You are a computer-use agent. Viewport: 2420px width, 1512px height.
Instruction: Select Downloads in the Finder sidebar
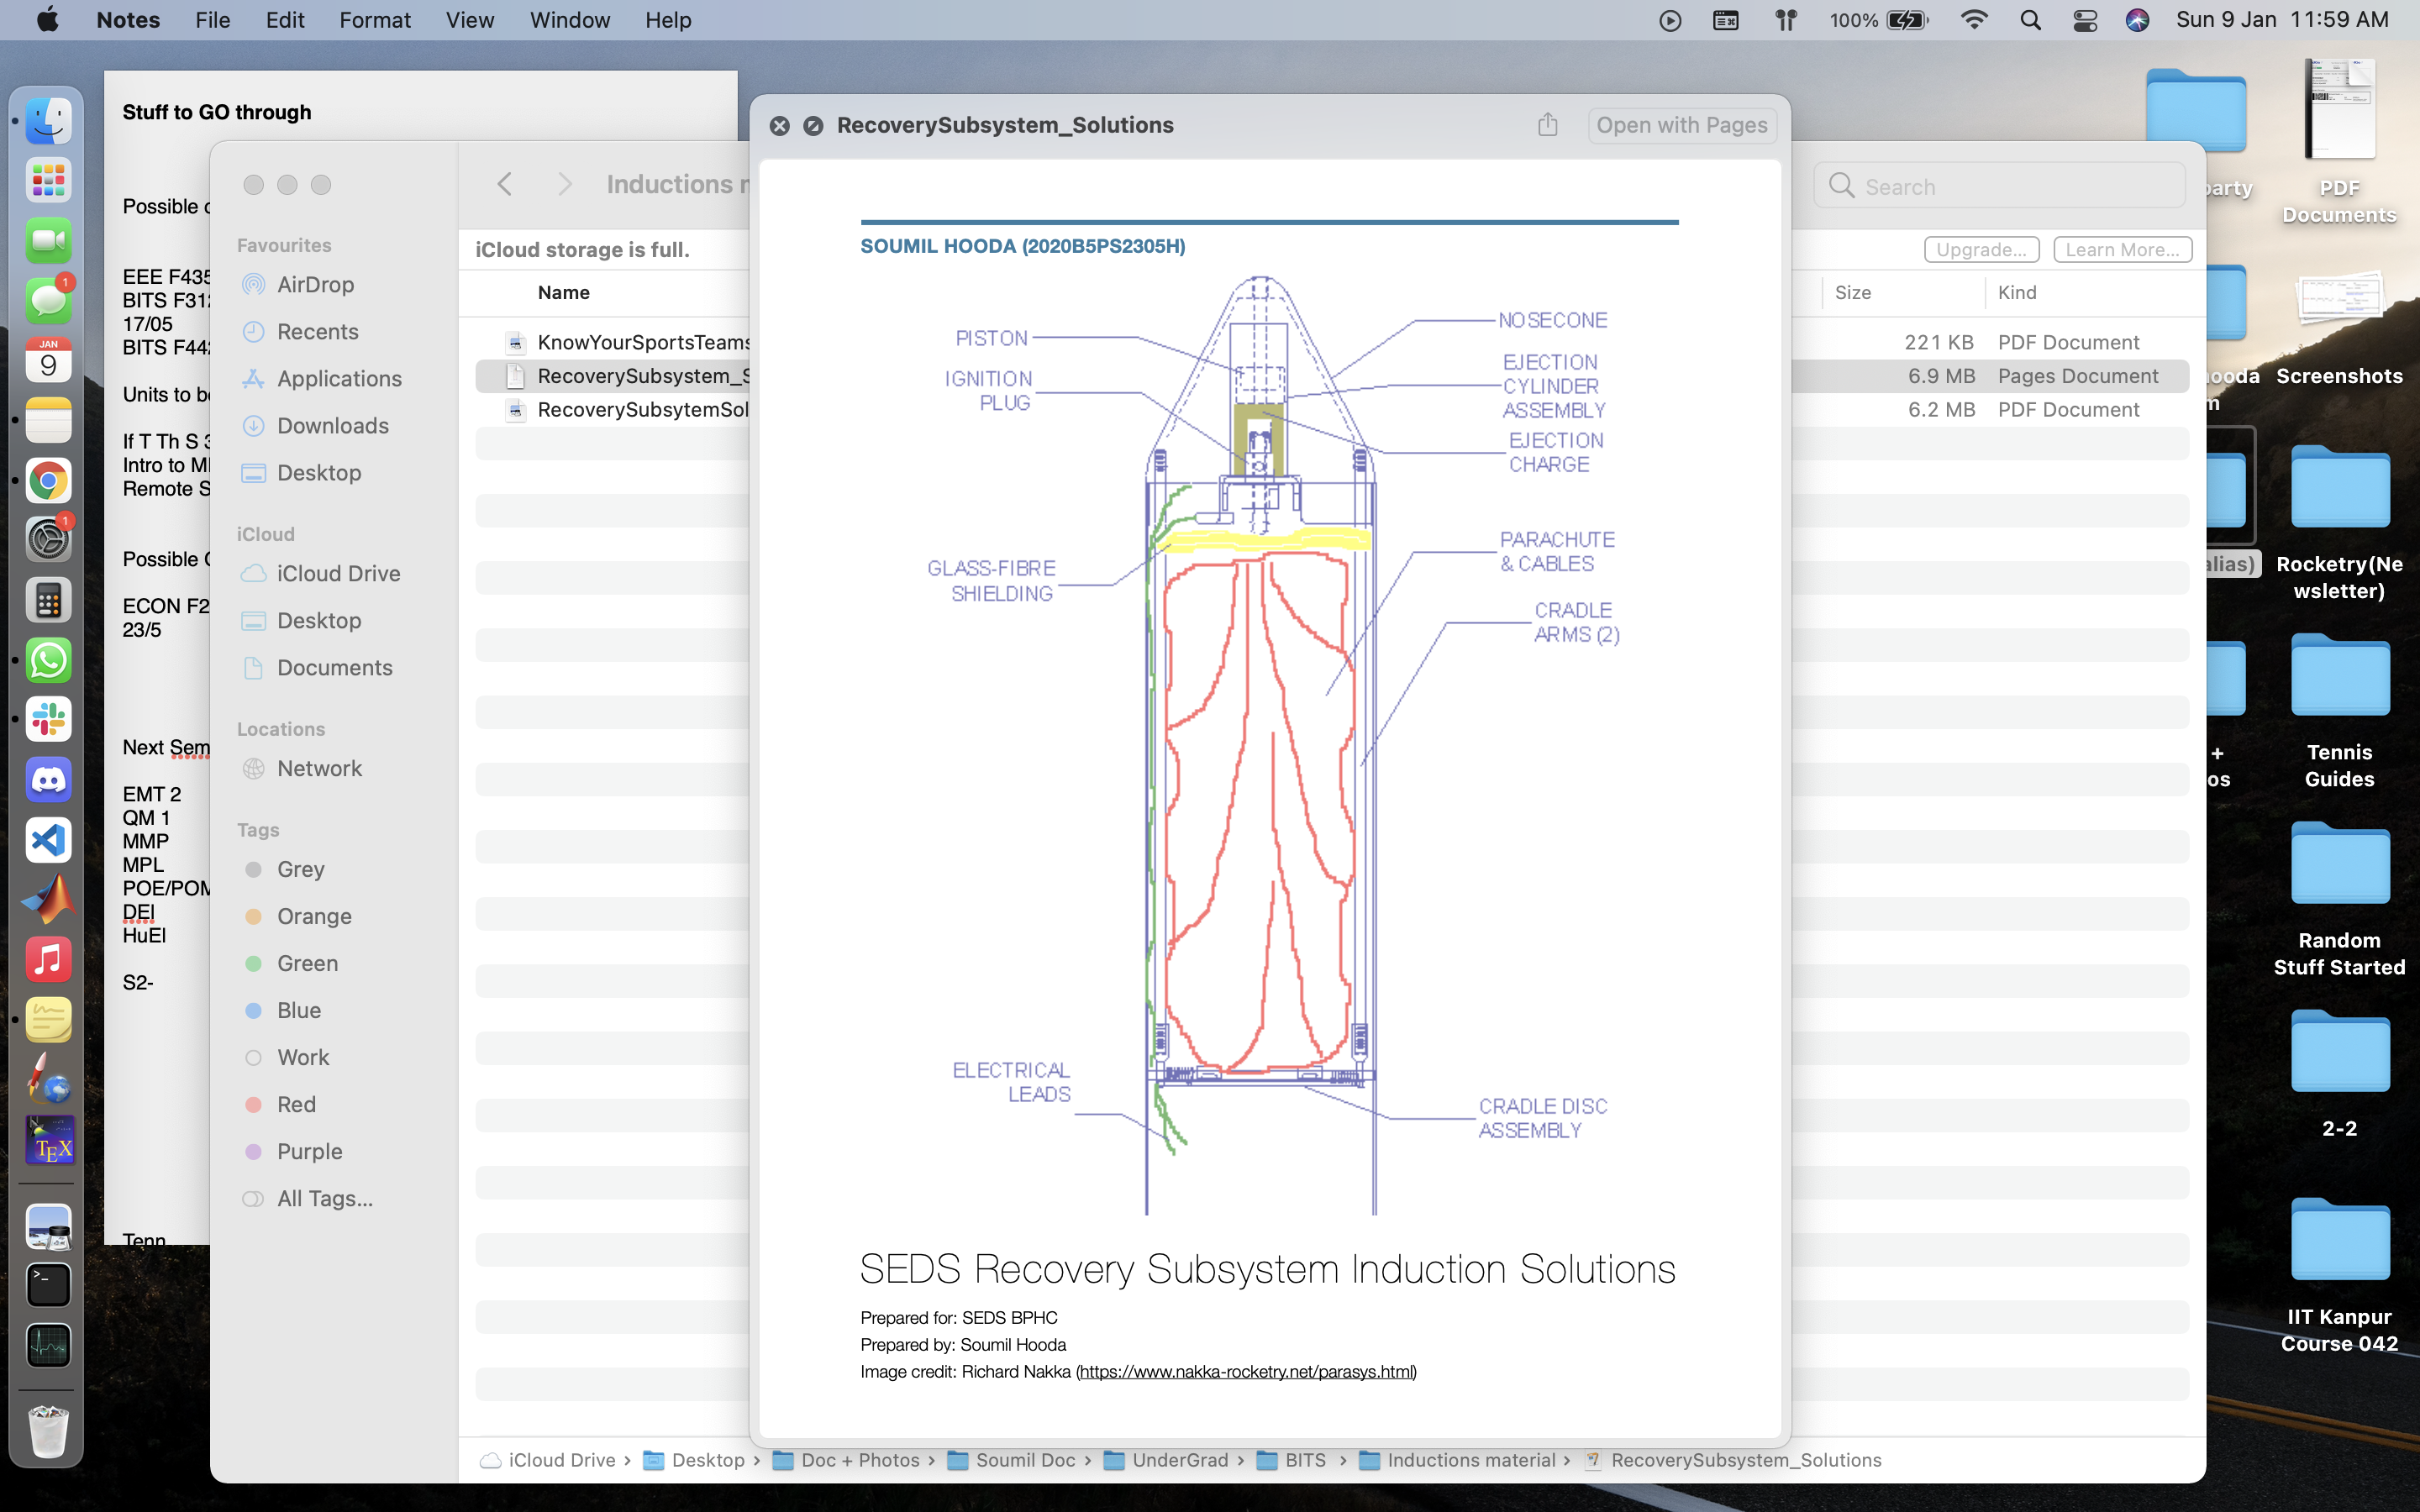(332, 425)
